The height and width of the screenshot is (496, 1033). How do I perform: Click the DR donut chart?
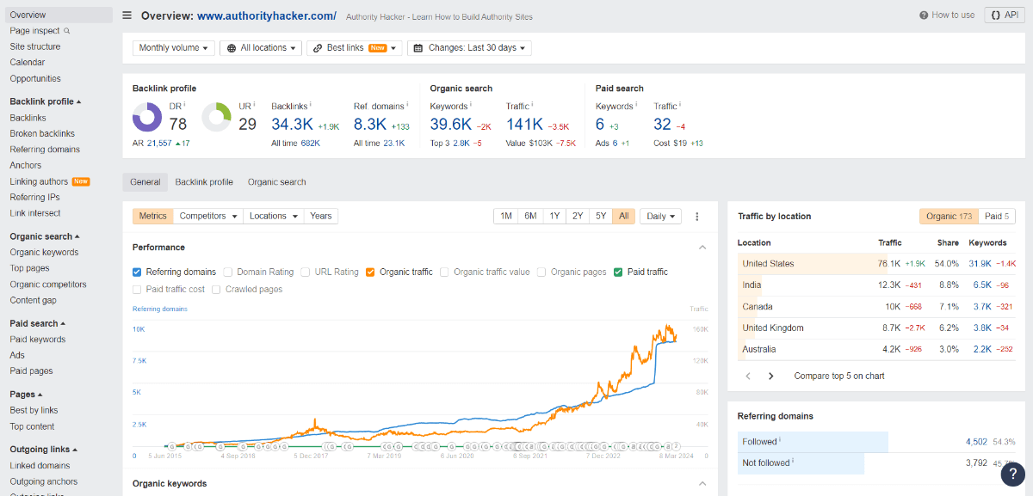click(147, 117)
